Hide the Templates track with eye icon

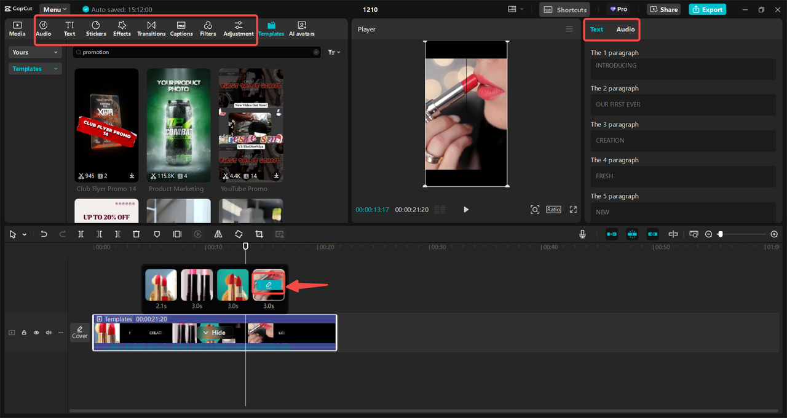pyautogui.click(x=36, y=333)
